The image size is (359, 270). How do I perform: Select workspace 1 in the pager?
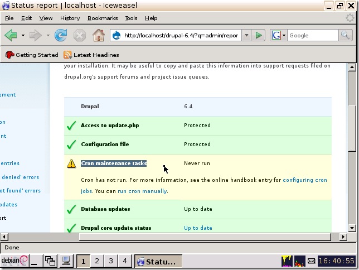click(83, 261)
